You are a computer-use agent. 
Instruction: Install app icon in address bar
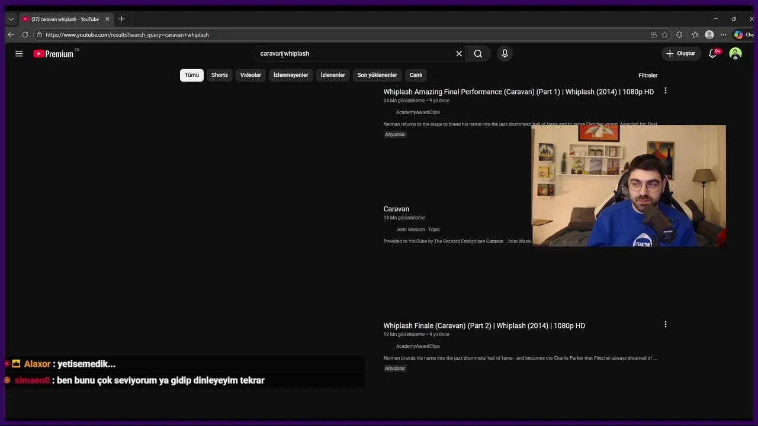[x=654, y=35]
